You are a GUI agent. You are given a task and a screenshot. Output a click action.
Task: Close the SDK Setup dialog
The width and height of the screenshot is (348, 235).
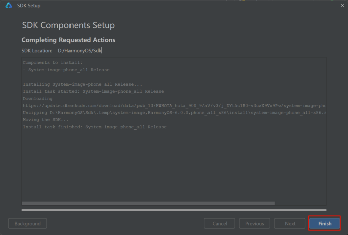pyautogui.click(x=342, y=5)
